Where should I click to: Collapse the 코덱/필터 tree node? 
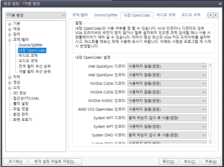[10, 40]
